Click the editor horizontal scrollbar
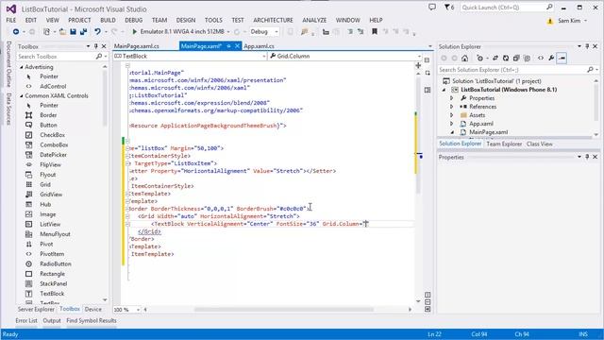This screenshot has height=340, width=604. point(284,310)
